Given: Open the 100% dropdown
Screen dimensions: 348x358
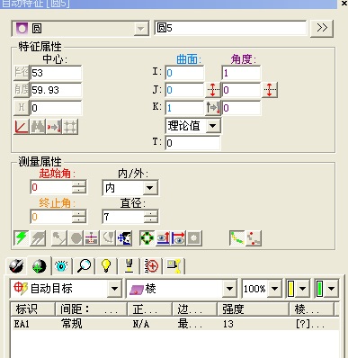Looking at the screenshot, I should [274, 289].
